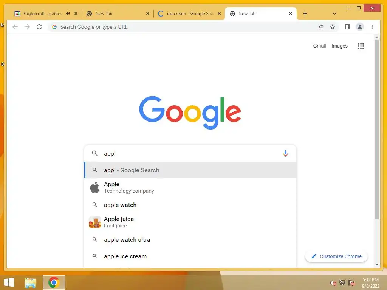Reload the current page
The width and height of the screenshot is (387, 290).
[x=39, y=27]
